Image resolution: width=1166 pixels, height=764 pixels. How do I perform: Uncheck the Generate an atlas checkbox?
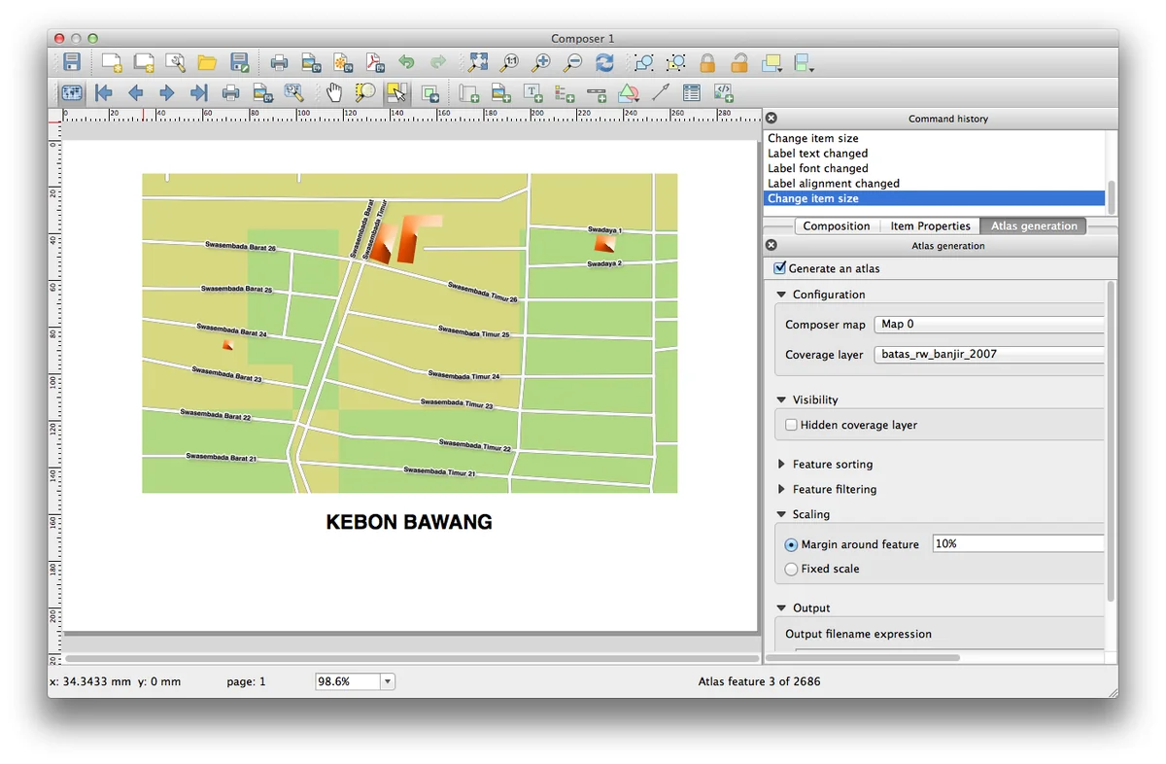(779, 268)
